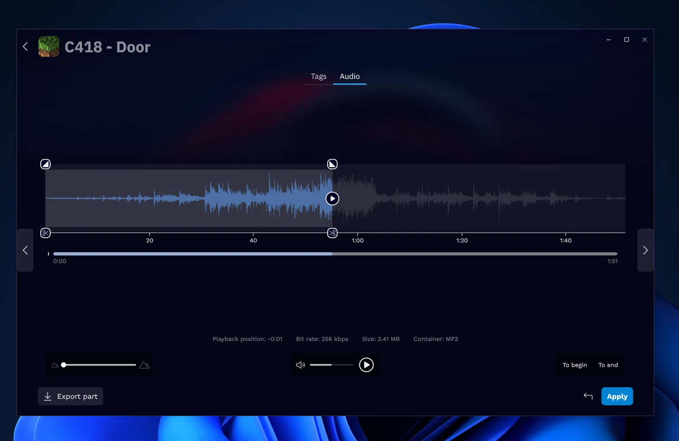Screen dimensions: 679x441
Task: Click the 40 second timeline mark
Action: click(253, 241)
